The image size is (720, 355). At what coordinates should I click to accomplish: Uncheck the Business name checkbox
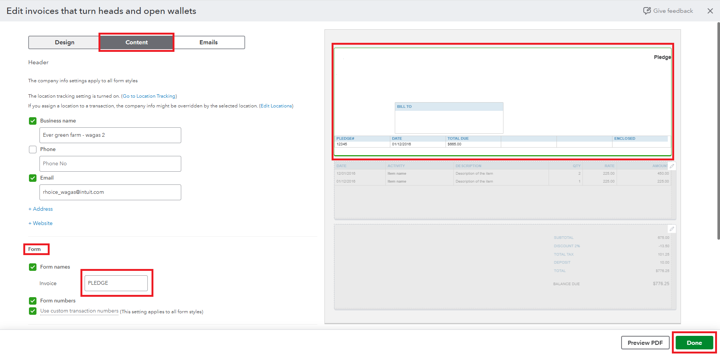point(33,121)
